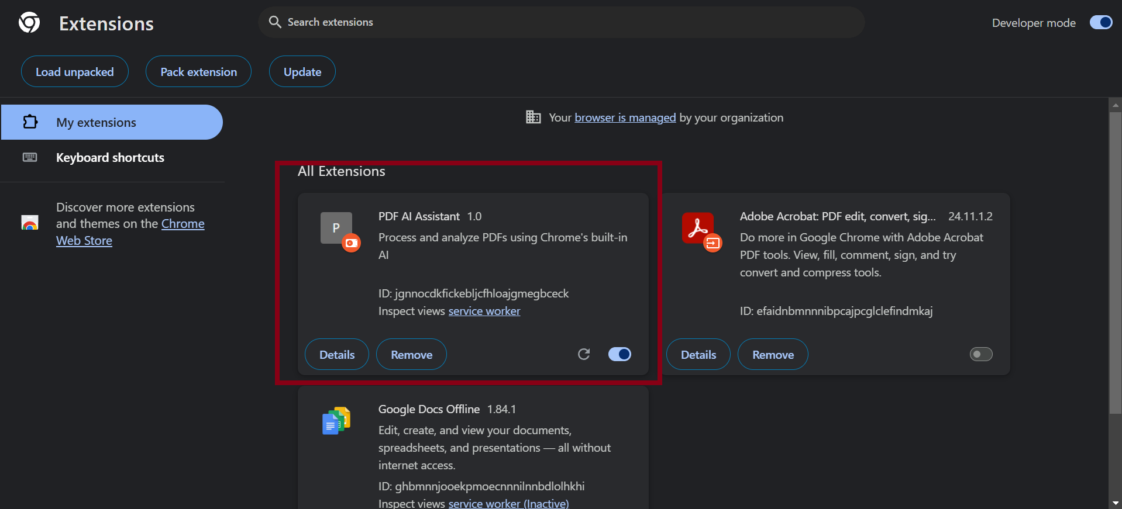Click the Adobe Acrobat extension title
The image size is (1122, 509).
838,216
